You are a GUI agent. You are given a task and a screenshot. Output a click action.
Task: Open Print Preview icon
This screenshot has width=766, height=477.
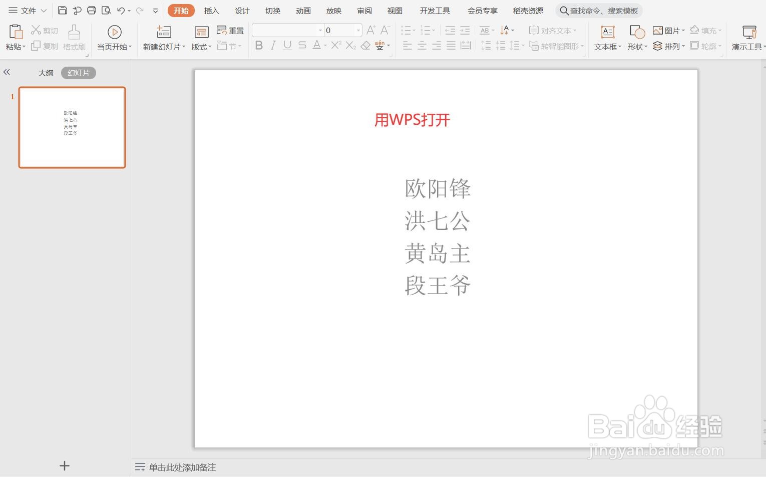(106, 11)
